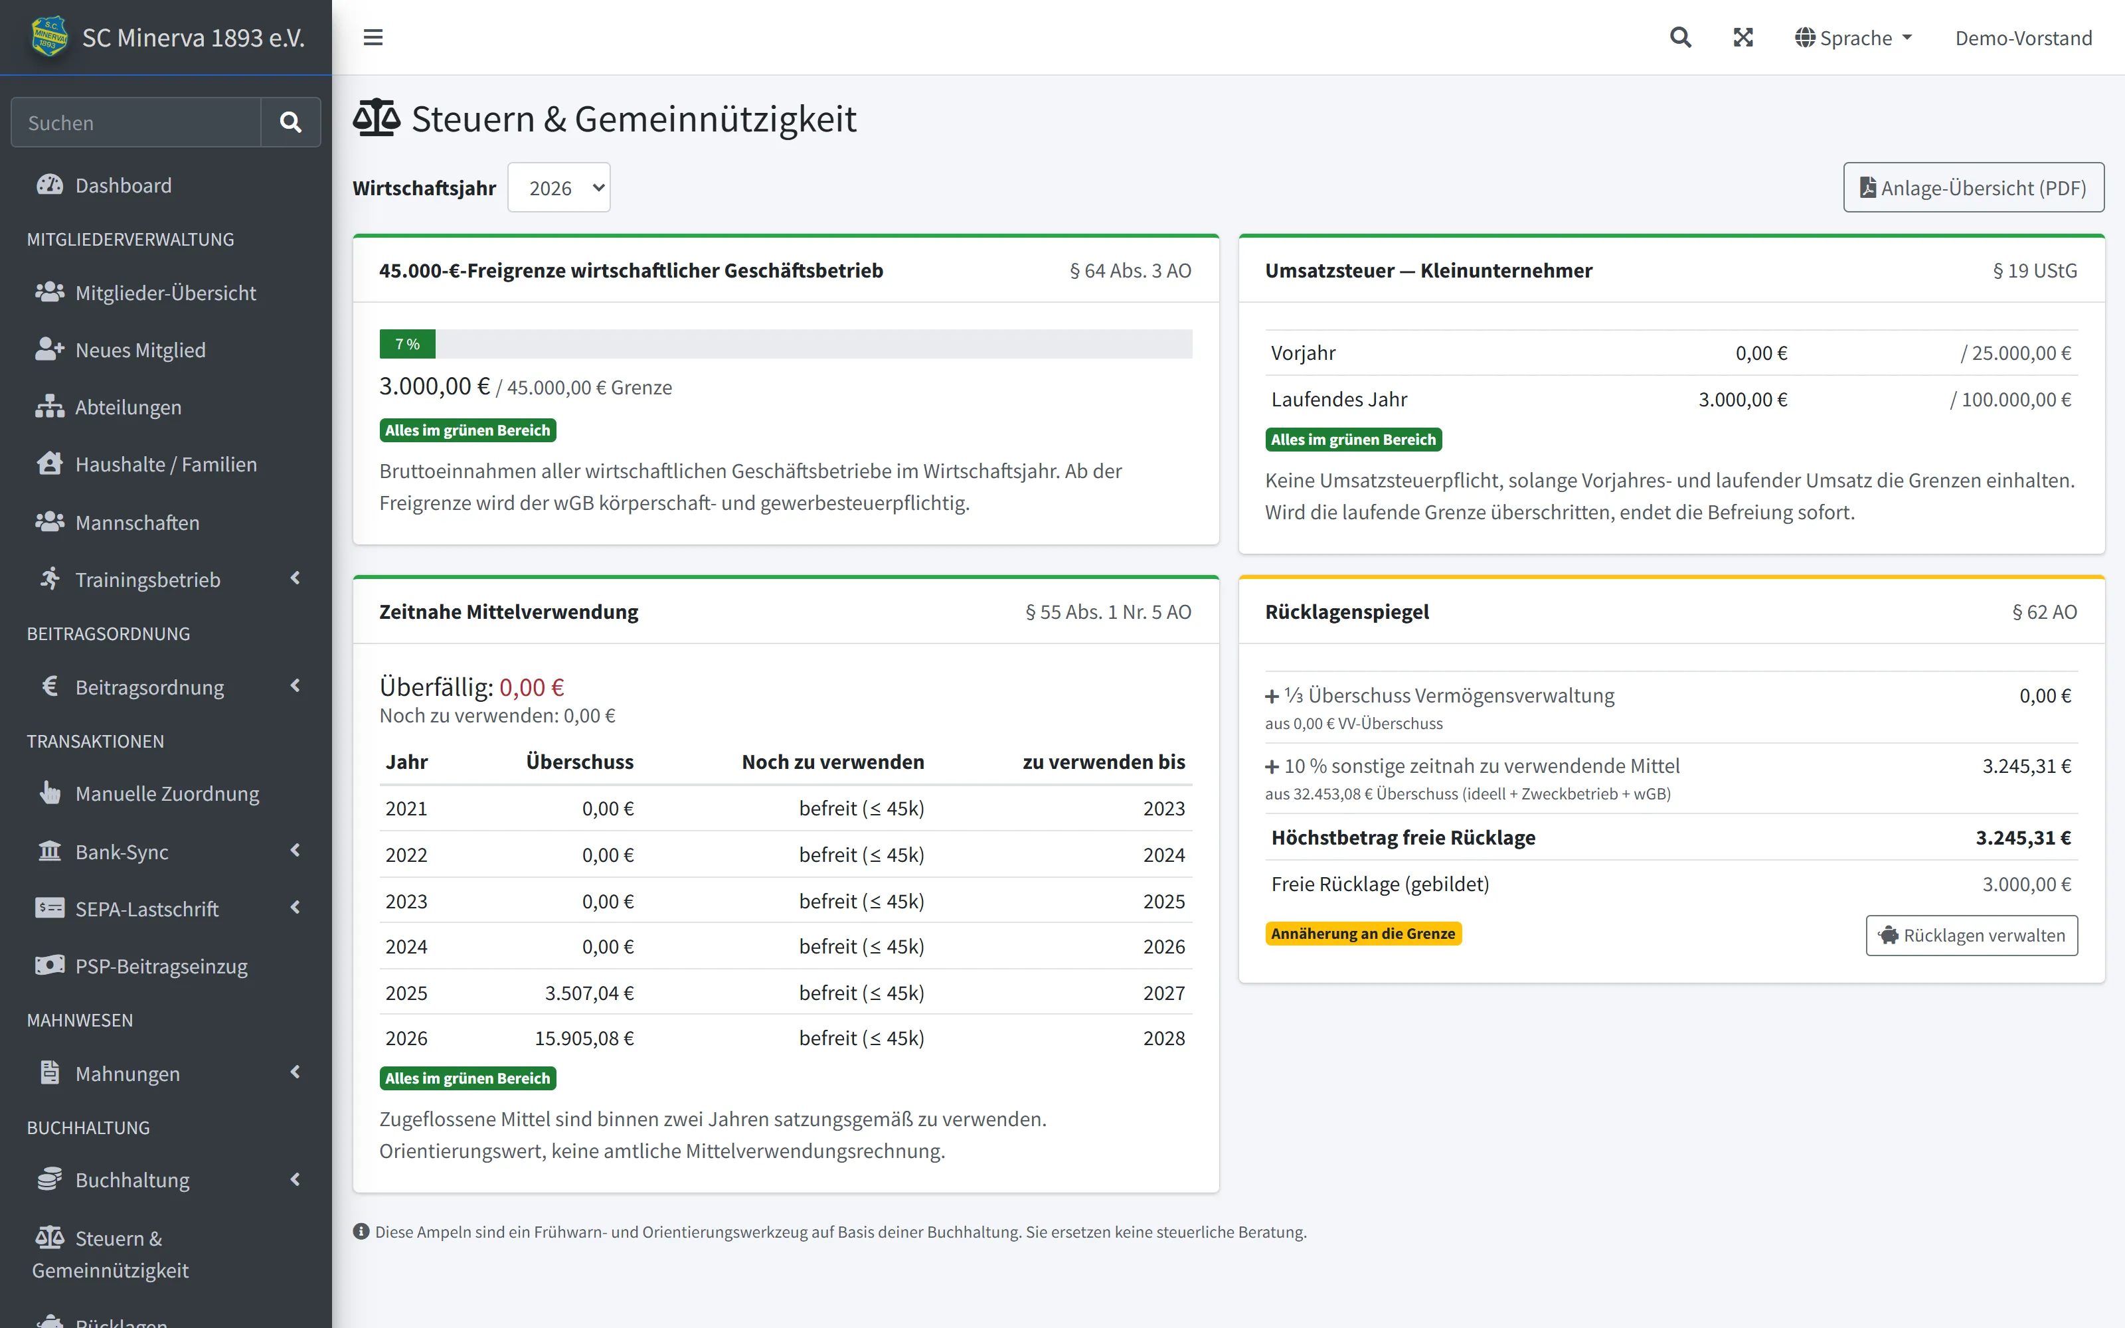
Task: Click the Trainingsbetrieb running figure icon
Action: click(50, 579)
